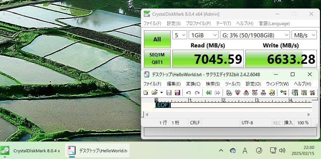Open ウィンドウ(W) menu in Sakura Editor

tap(277, 84)
